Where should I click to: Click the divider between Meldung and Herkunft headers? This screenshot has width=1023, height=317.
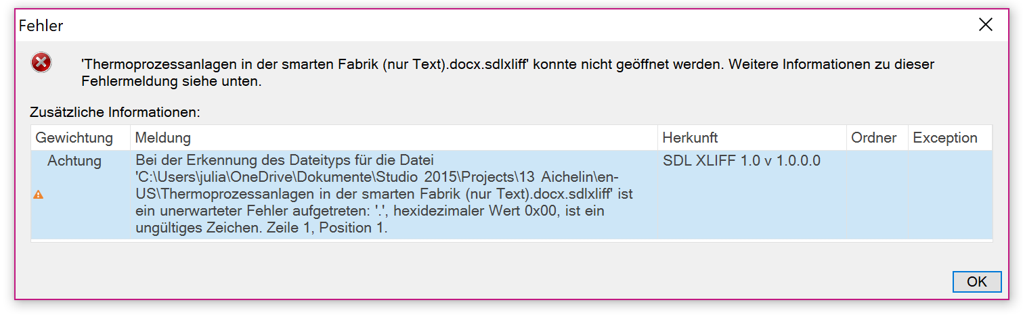click(657, 138)
